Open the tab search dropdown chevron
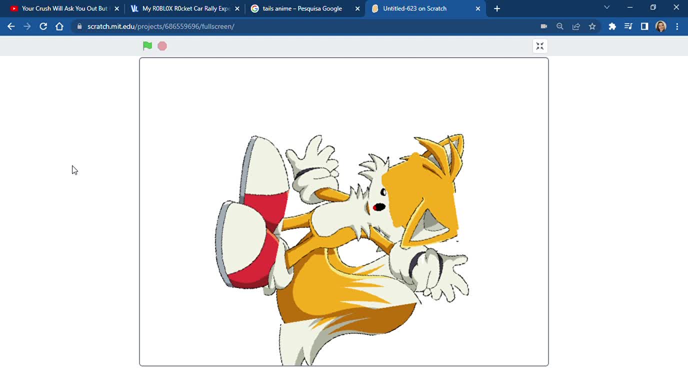Viewport: 688px width, 368px height. [x=607, y=7]
